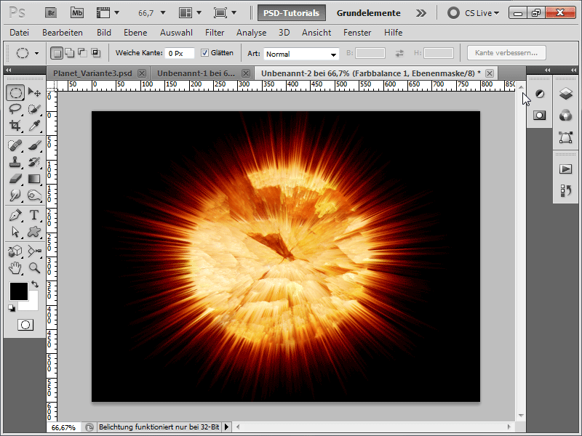This screenshot has width=582, height=436.
Task: Open the Adjustments panel icon
Action: pos(540,94)
